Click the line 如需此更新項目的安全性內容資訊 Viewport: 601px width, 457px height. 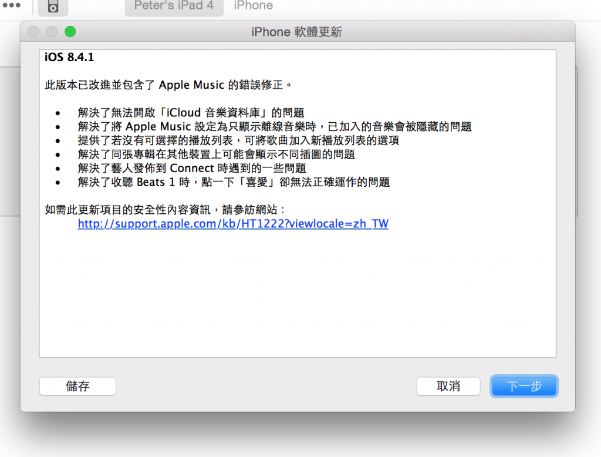(x=165, y=210)
